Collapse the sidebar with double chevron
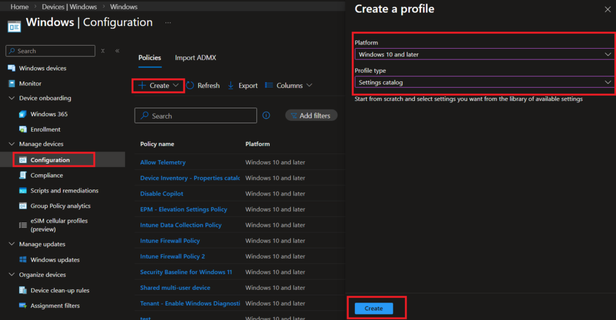 point(117,51)
